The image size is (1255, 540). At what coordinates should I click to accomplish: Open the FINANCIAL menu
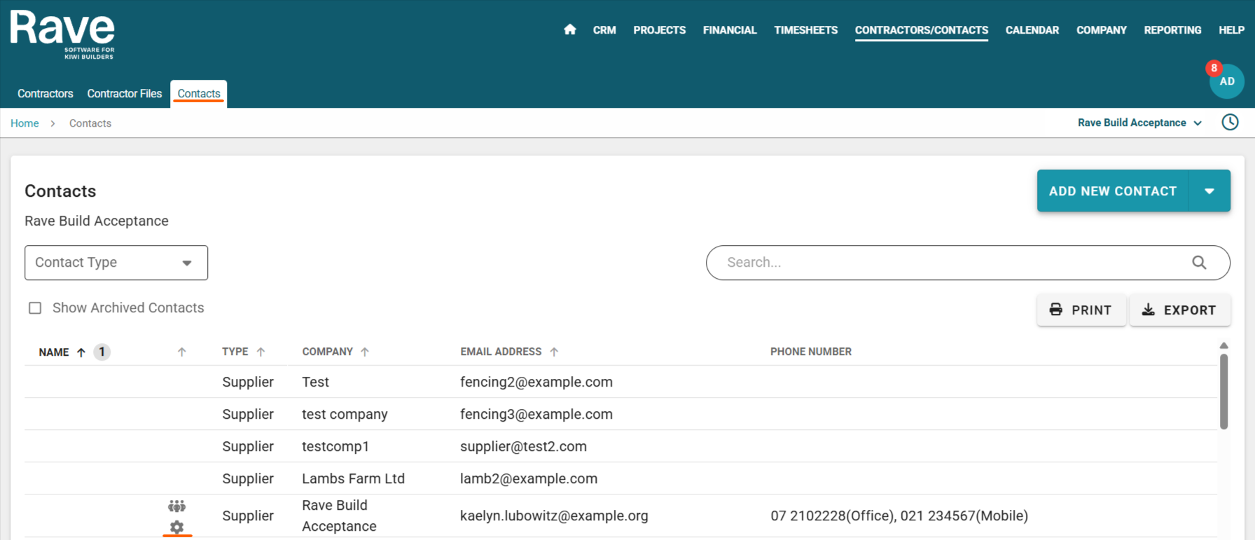pyautogui.click(x=730, y=30)
